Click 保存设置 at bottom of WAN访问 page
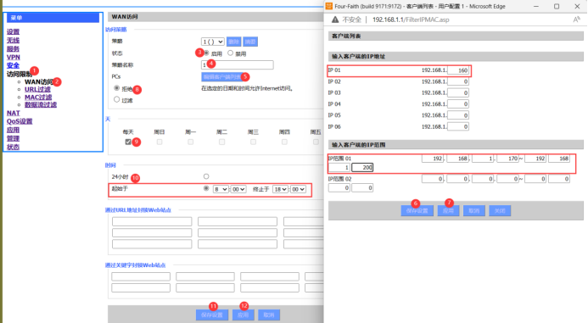Screen dimensions: 588x323 (x=212, y=315)
